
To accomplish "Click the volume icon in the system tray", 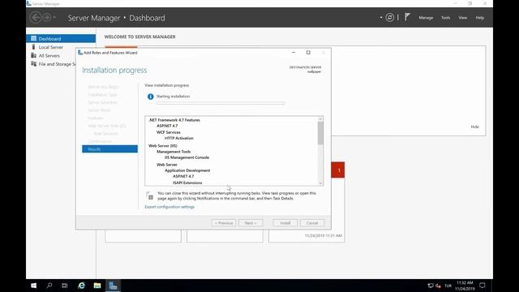I will (438, 286).
